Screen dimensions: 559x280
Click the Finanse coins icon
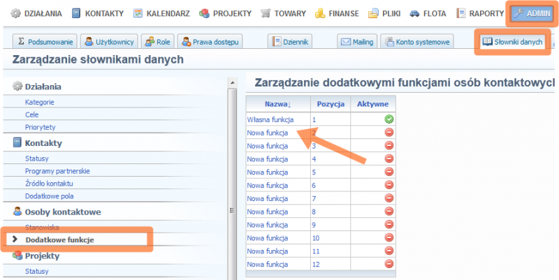tap(320, 13)
